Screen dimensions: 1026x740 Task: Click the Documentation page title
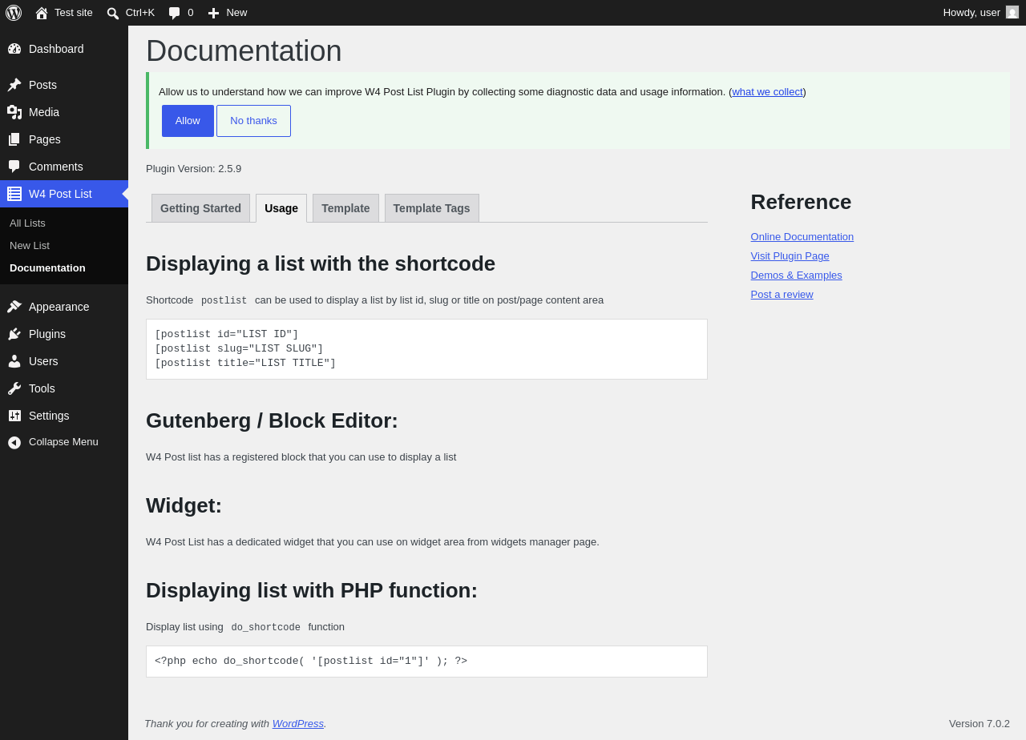point(244,51)
